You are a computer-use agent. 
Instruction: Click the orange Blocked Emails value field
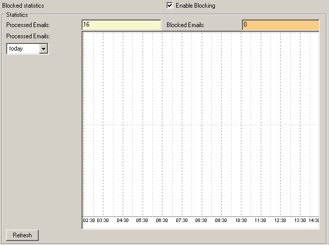tap(280, 24)
